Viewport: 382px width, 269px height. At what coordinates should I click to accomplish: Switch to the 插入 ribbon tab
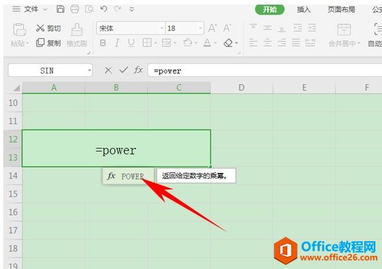click(304, 9)
